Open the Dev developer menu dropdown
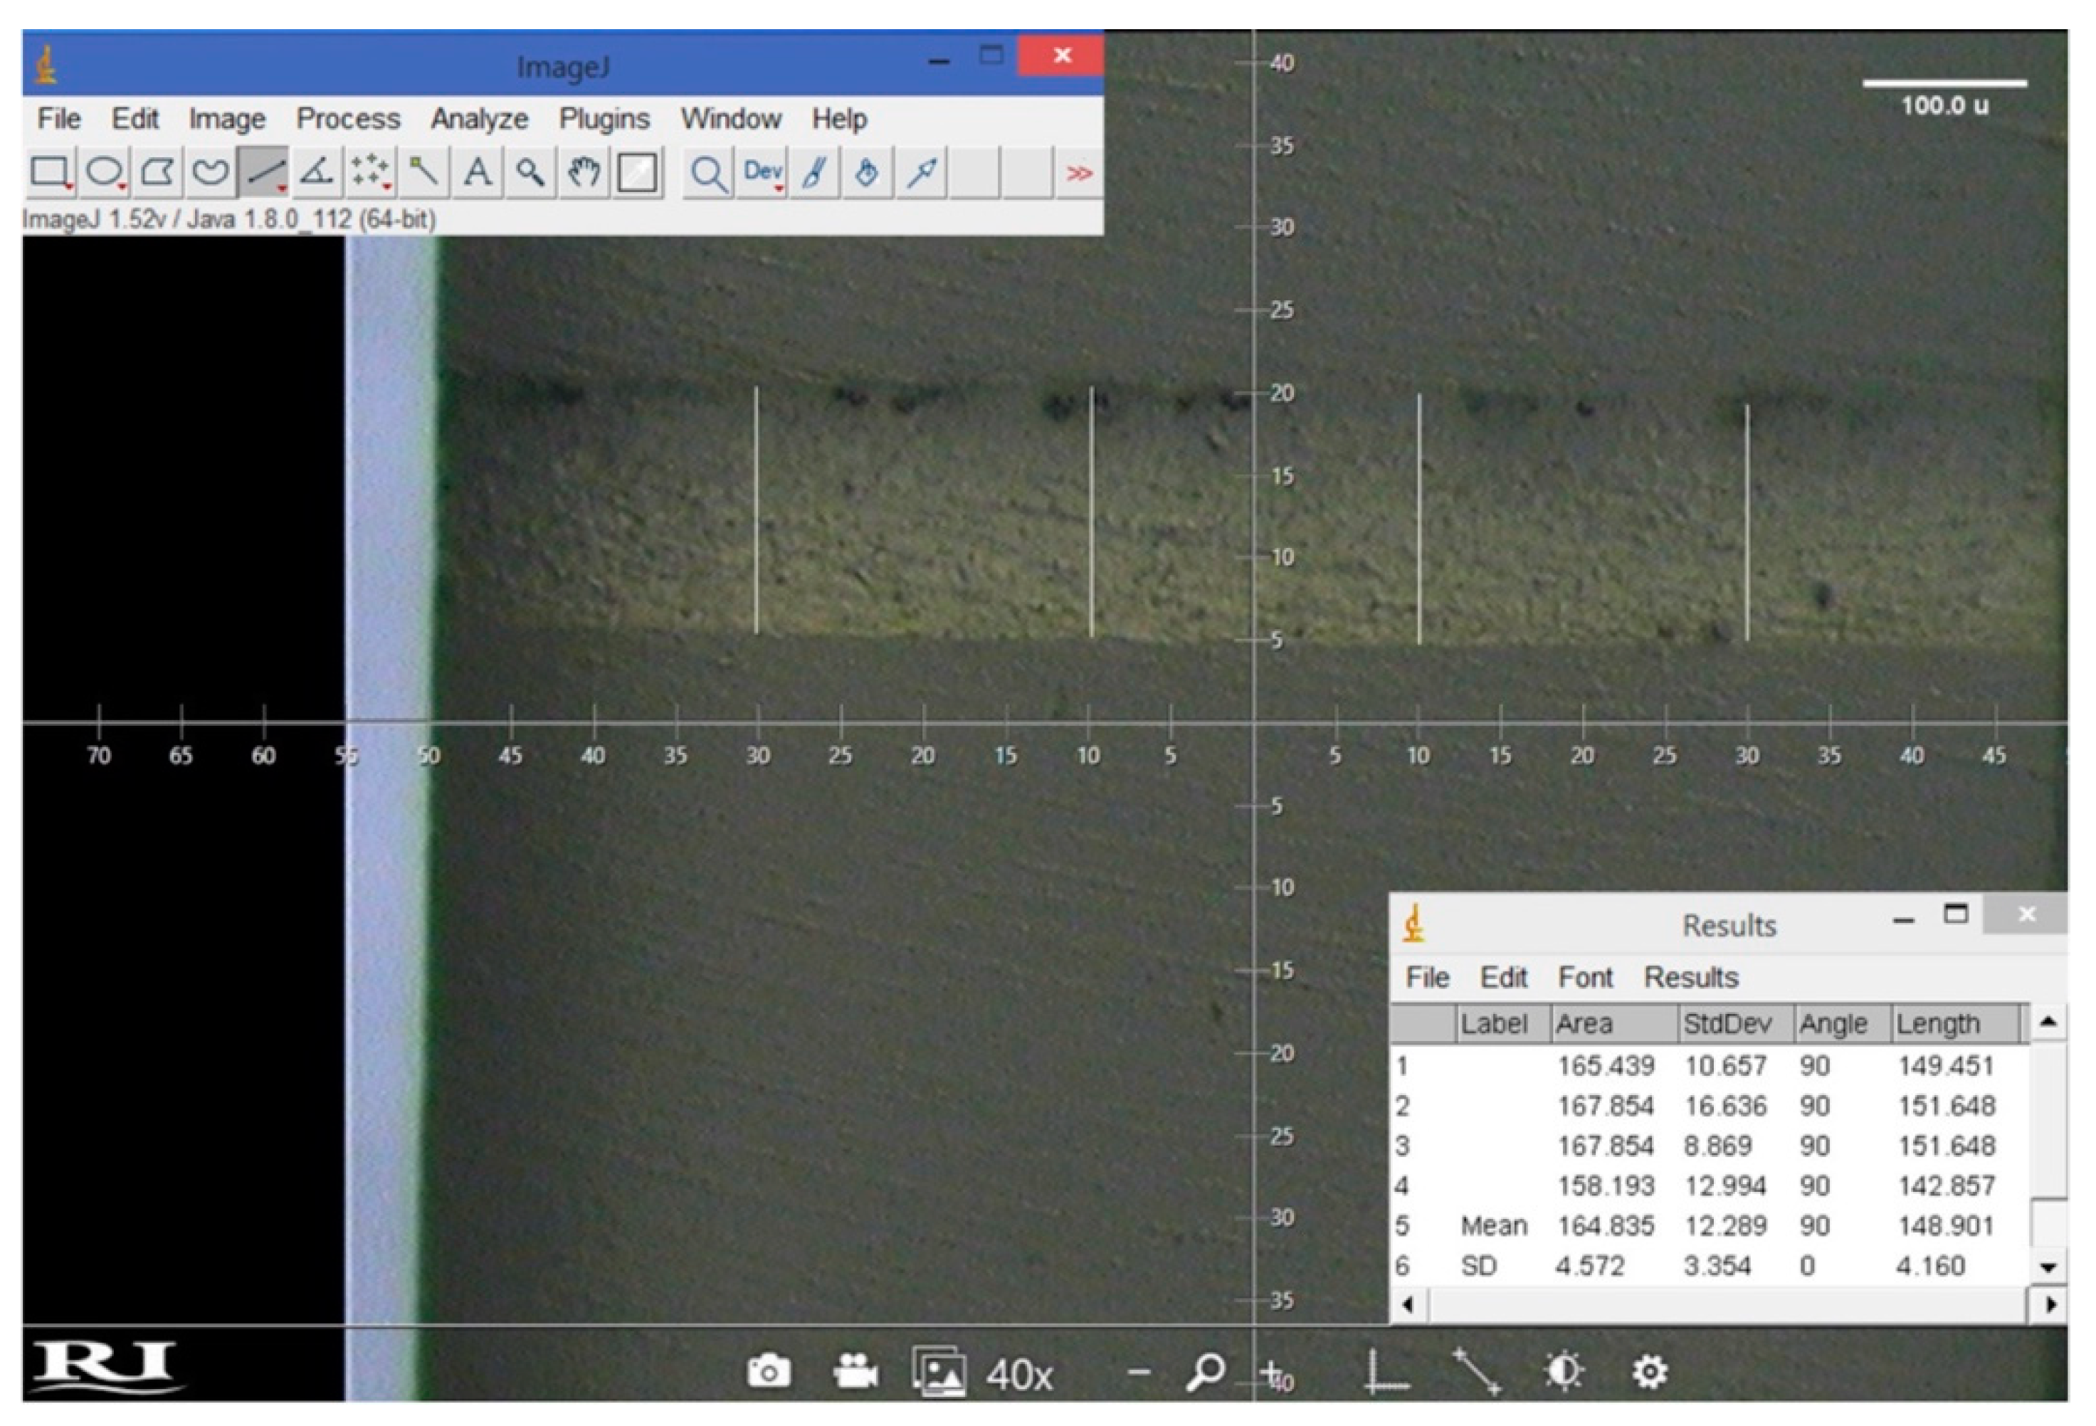The width and height of the screenshot is (2096, 1426). 762,171
